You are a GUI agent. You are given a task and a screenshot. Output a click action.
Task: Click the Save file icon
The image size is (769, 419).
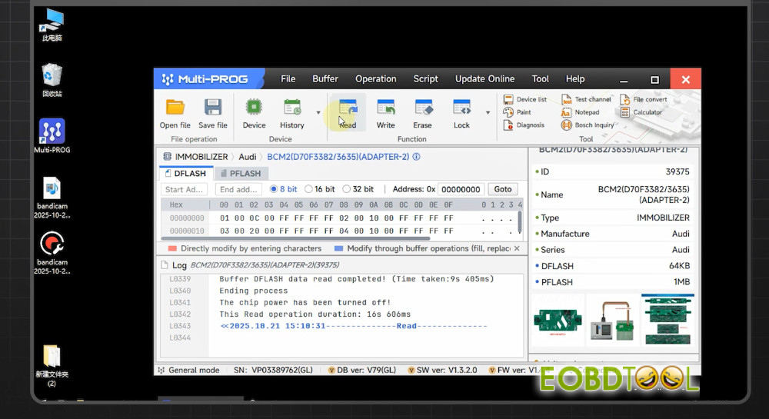(212, 108)
